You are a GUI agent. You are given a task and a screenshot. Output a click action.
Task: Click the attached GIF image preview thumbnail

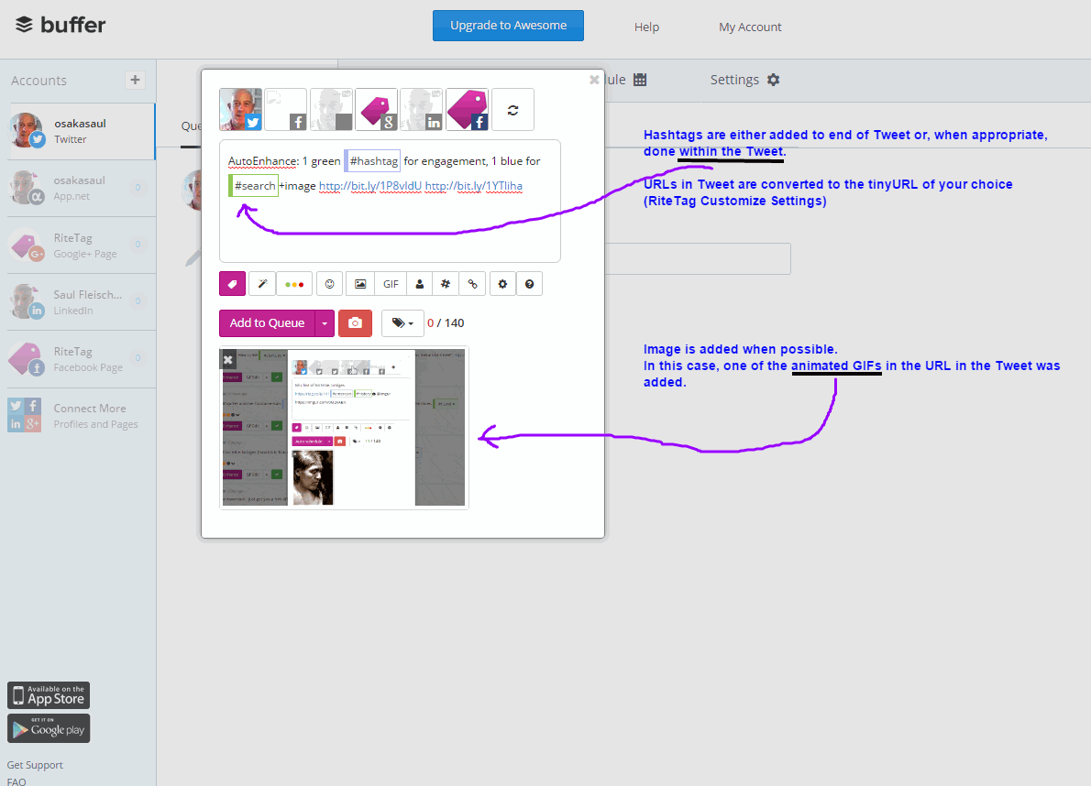344,428
